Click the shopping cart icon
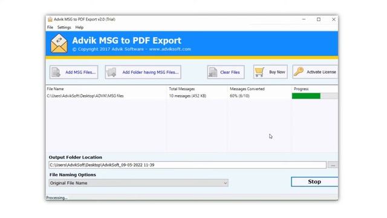 coord(259,72)
